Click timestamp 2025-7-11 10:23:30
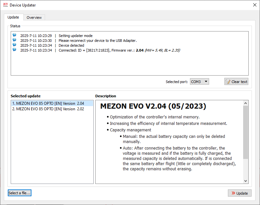The width and height of the screenshot is (260, 205). (36, 41)
